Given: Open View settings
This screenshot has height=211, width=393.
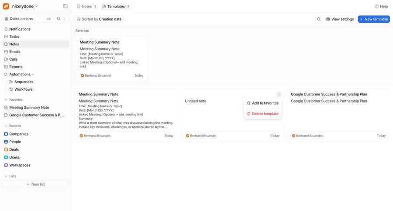Looking at the screenshot, I should (x=340, y=19).
